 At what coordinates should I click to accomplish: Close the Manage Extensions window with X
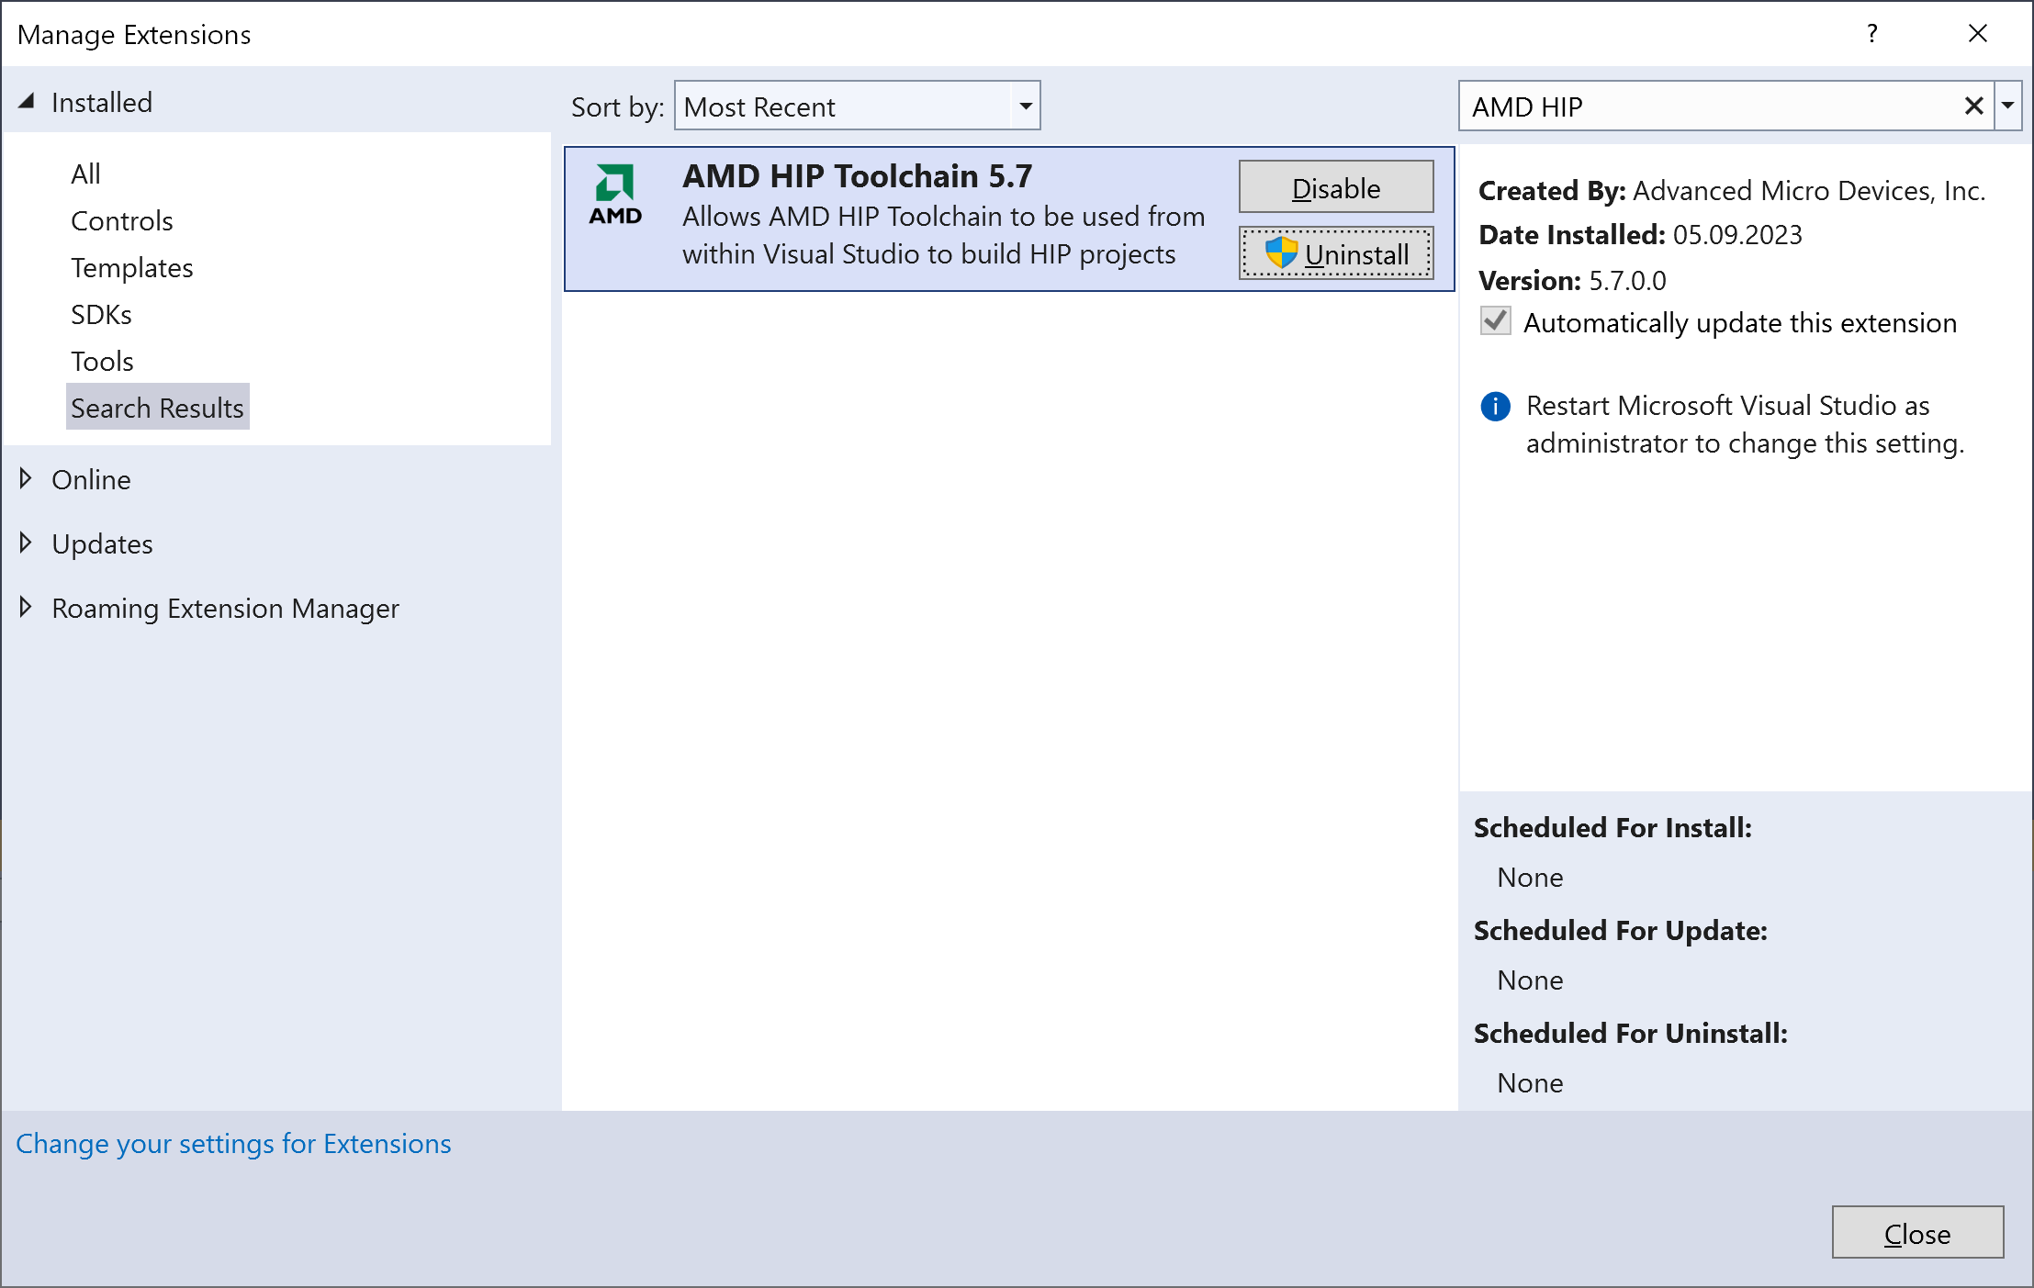click(x=1978, y=34)
